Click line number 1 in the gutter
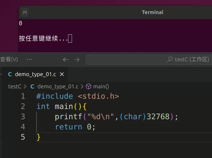The height and width of the screenshot is (158, 212). click(23, 96)
